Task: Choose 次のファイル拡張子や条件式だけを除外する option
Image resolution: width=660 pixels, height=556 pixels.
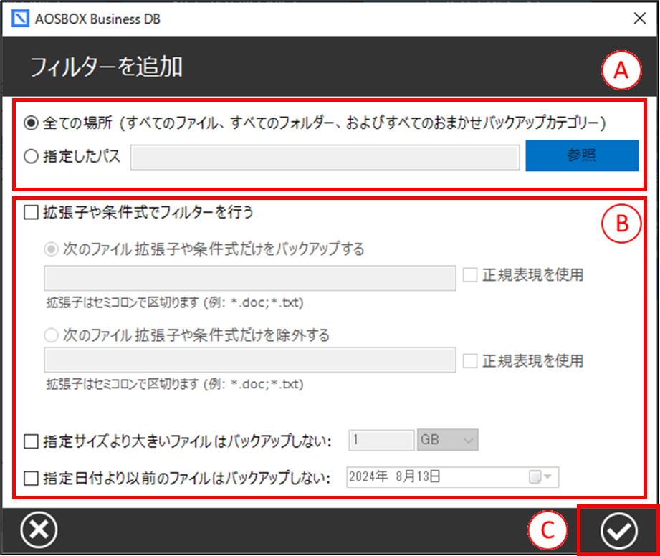Action: coord(52,335)
